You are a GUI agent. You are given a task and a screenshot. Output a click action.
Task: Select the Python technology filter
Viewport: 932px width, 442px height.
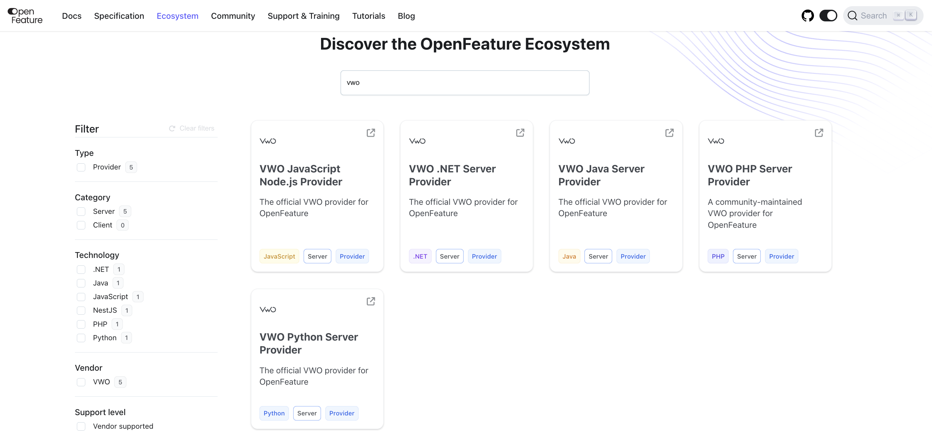[81, 338]
